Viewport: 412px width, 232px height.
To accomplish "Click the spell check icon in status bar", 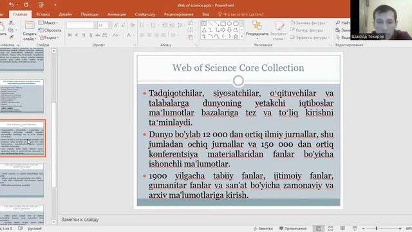I will 21,228.
